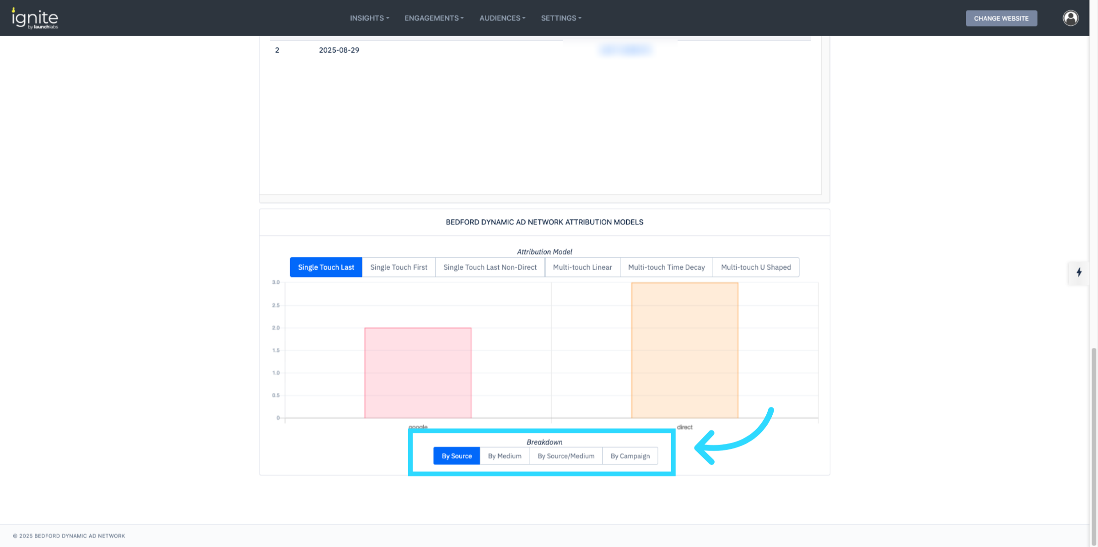Set breakdown to By Medium
Viewport: 1098px width, 547px height.
(x=504, y=456)
